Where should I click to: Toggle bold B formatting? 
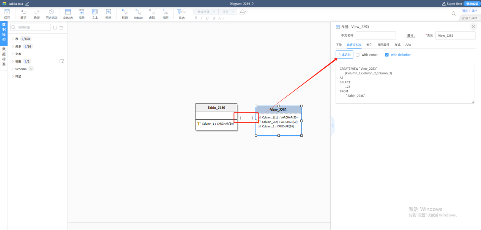pos(196,18)
